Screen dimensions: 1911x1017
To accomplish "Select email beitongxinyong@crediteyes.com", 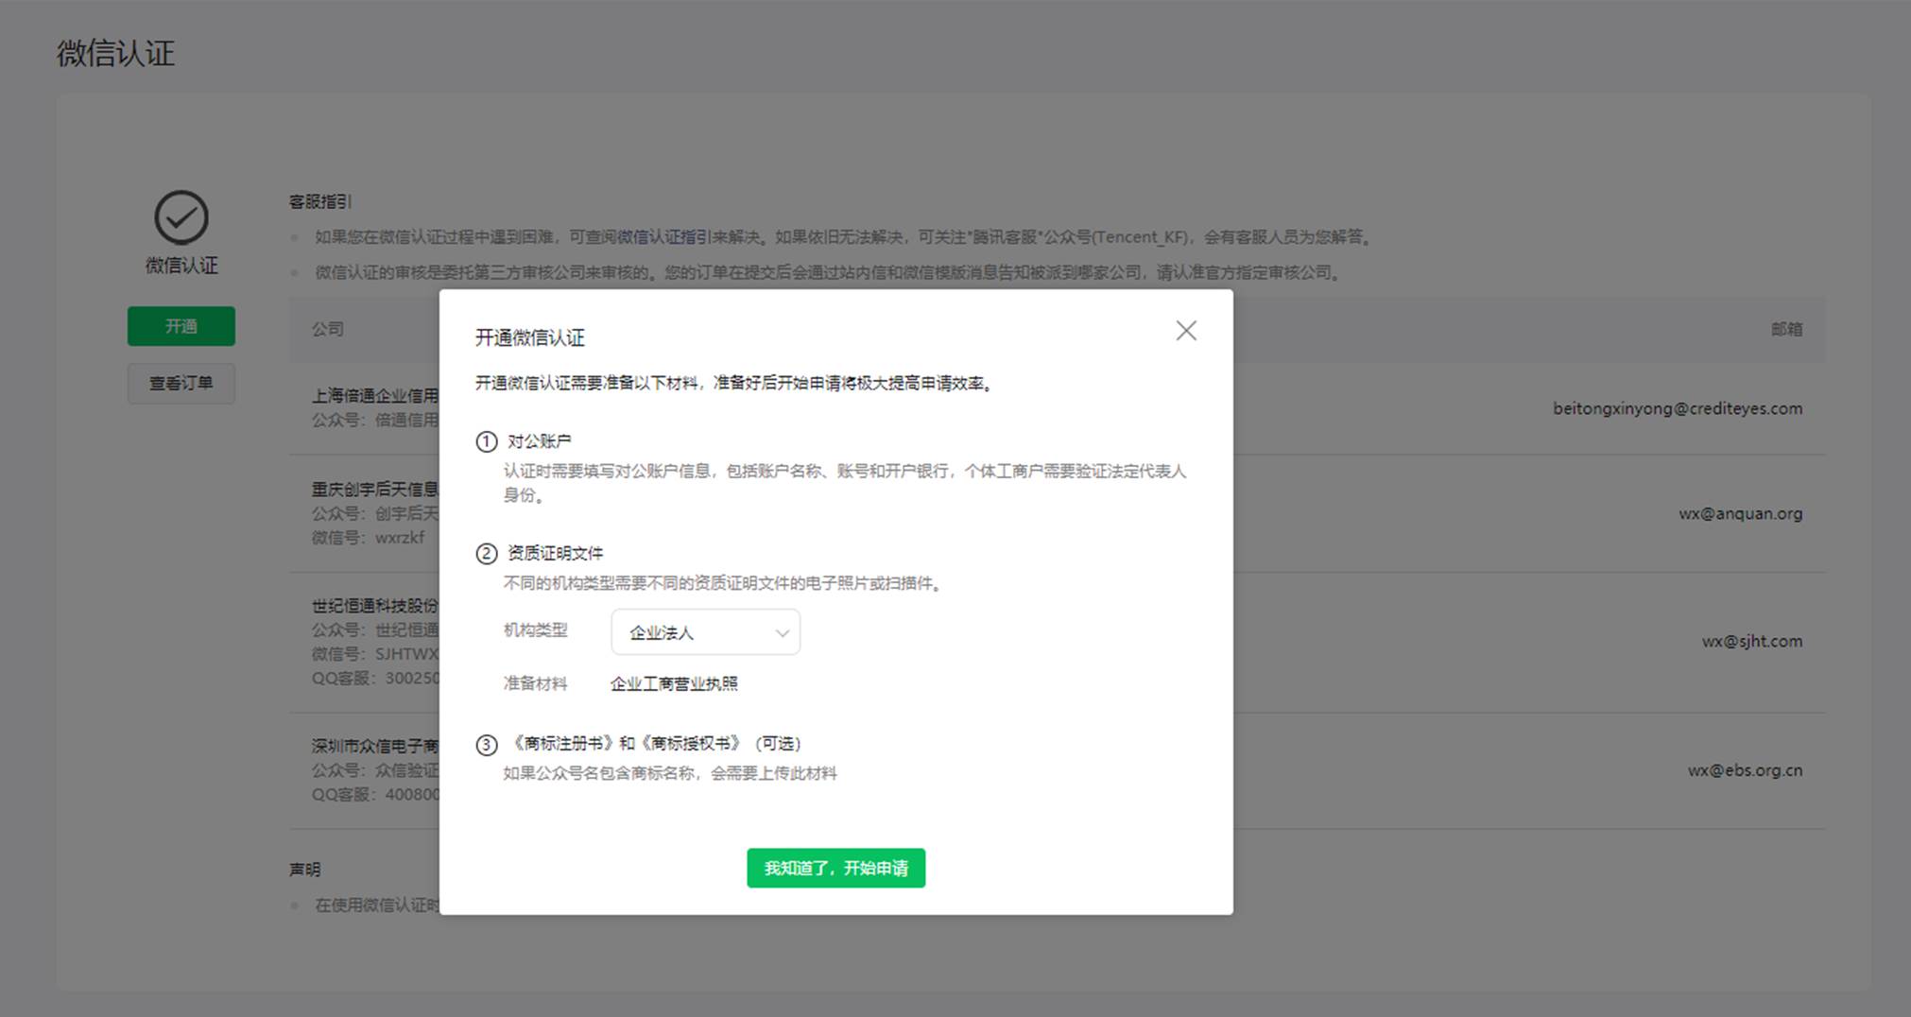I will pyautogui.click(x=1678, y=408).
